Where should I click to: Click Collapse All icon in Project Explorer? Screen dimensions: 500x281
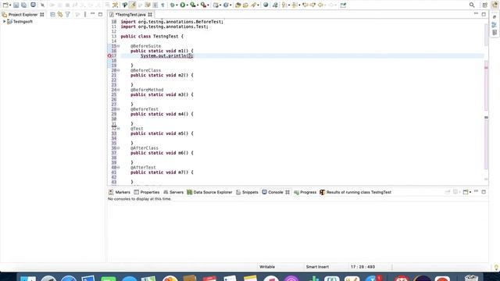click(x=52, y=15)
